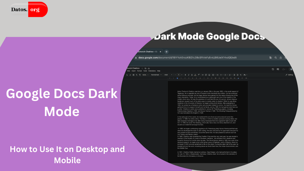This screenshot has width=304, height=171.
Task: Click the share icon in address bar
Action: [281, 58]
